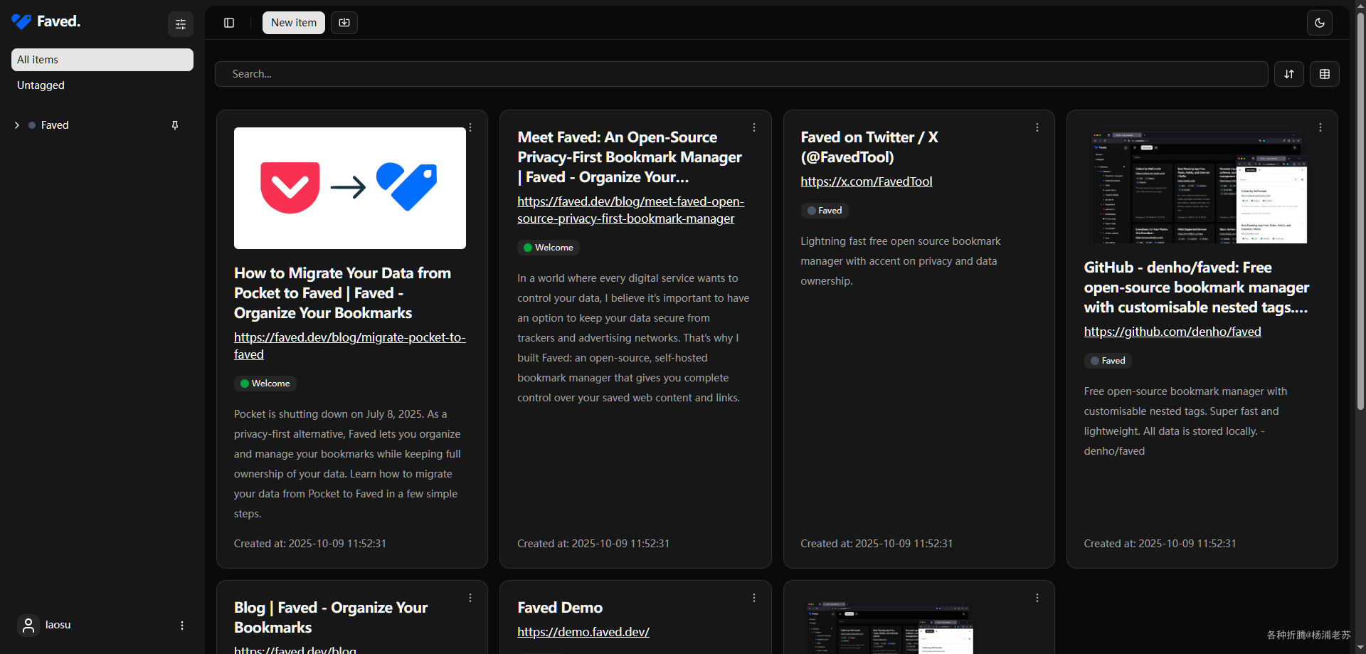Click the 'Faved on Twitter / X' title
Viewport: 1366px width, 654px height.
pos(869,147)
